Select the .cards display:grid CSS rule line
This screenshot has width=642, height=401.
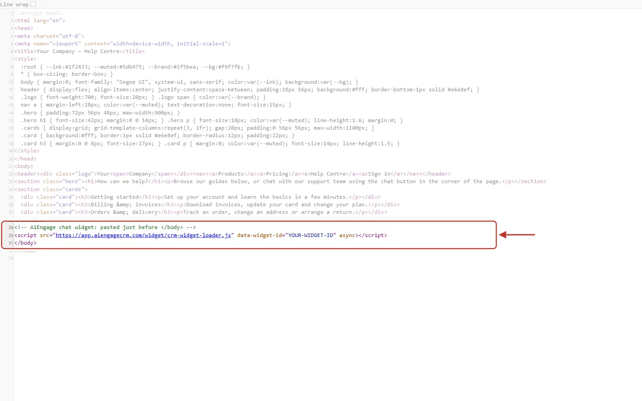point(198,128)
